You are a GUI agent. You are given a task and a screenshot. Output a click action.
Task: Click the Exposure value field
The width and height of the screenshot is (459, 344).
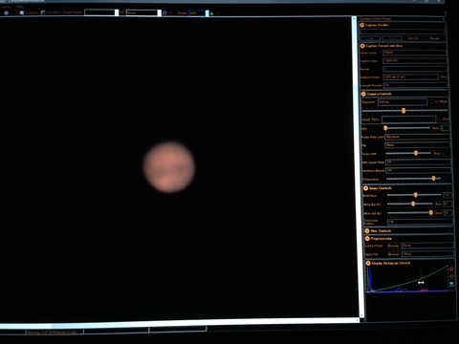tap(403, 102)
